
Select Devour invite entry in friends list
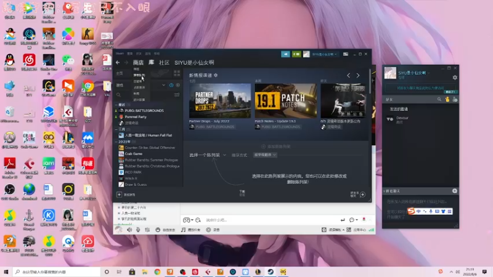[x=420, y=119]
